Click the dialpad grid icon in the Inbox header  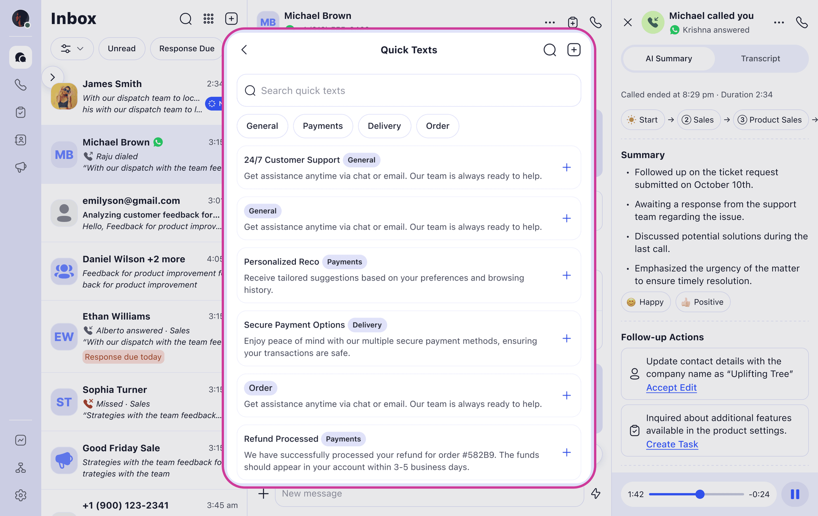coord(208,19)
